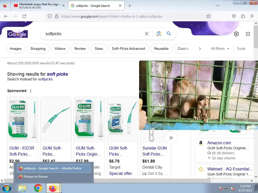Search instead for softpicks
This screenshot has height=193, width=258.
[x=45, y=79]
